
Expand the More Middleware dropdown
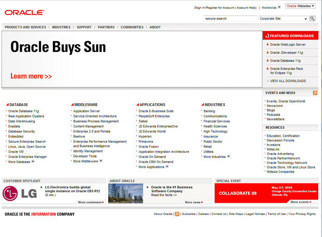pyautogui.click(x=101, y=161)
